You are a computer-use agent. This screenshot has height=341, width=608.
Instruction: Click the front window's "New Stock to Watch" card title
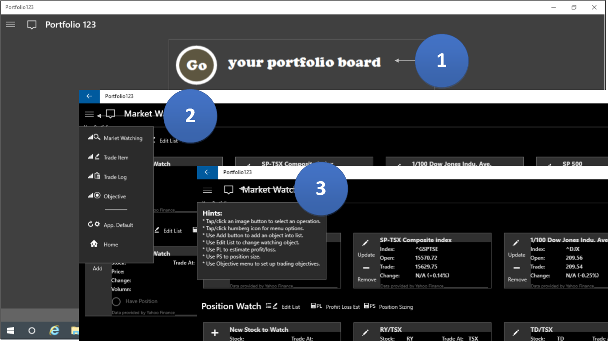[x=259, y=329]
